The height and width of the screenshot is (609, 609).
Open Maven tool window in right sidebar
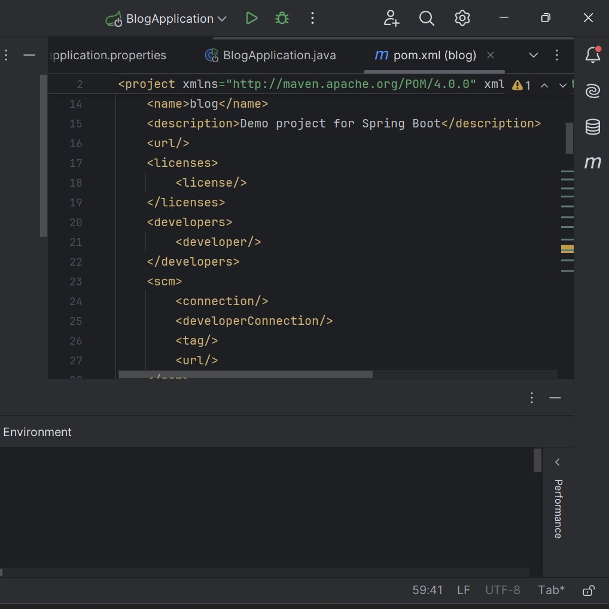coord(593,162)
